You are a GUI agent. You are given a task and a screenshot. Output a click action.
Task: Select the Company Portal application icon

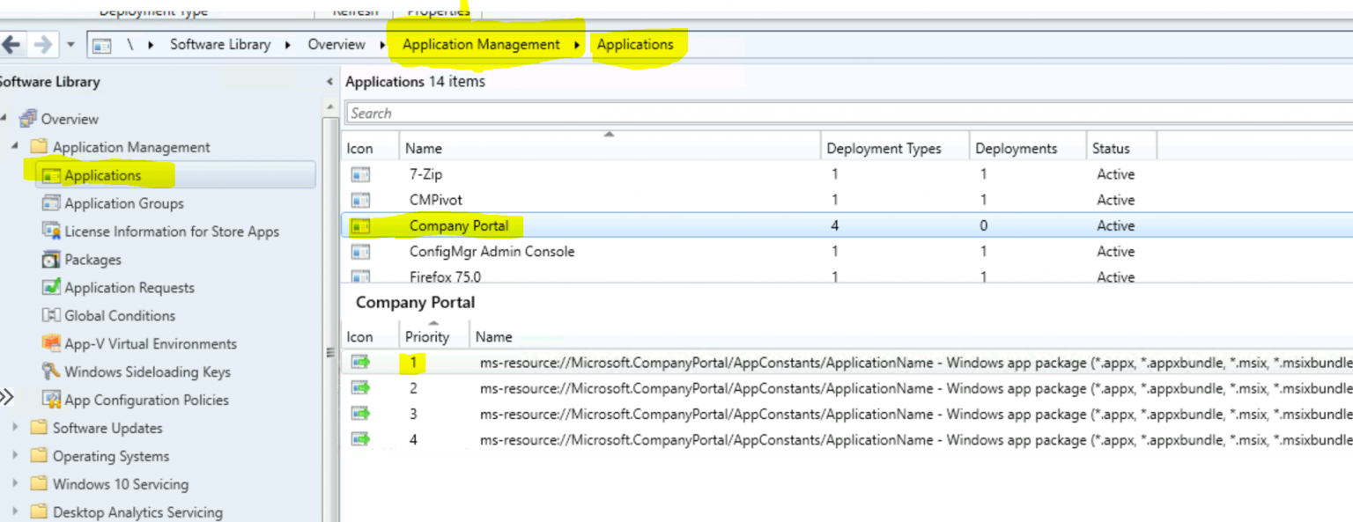pyautogui.click(x=362, y=225)
